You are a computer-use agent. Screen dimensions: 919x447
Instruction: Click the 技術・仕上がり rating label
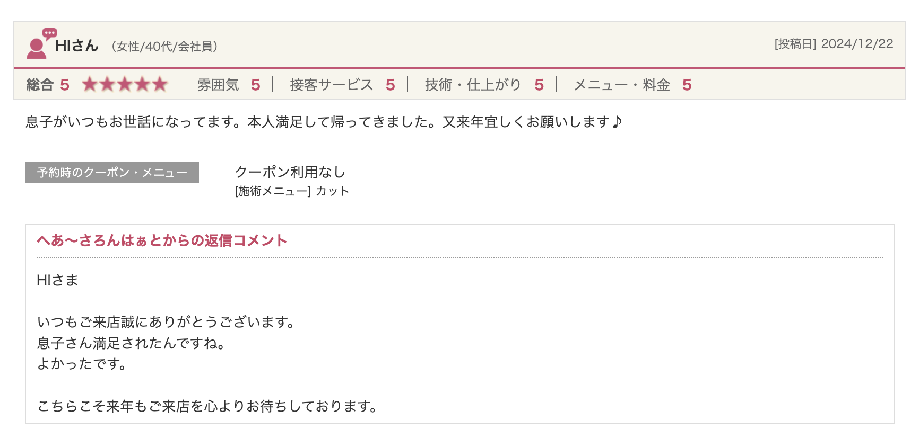coord(473,85)
